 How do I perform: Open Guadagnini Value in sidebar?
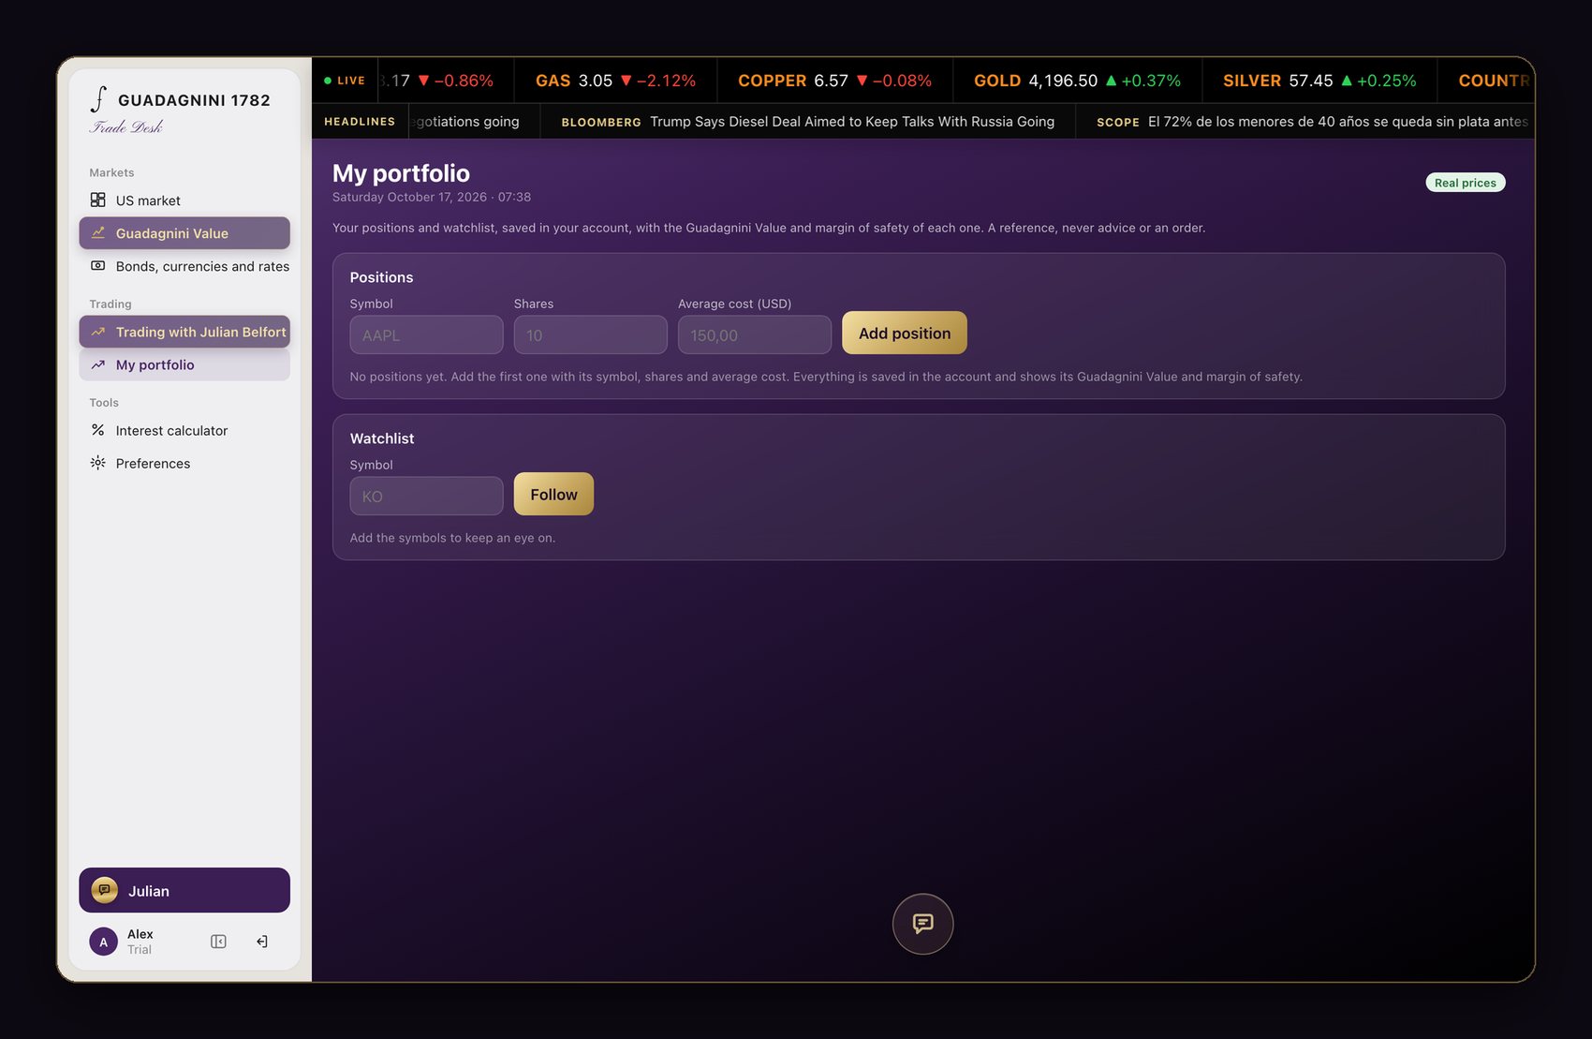pos(184,233)
